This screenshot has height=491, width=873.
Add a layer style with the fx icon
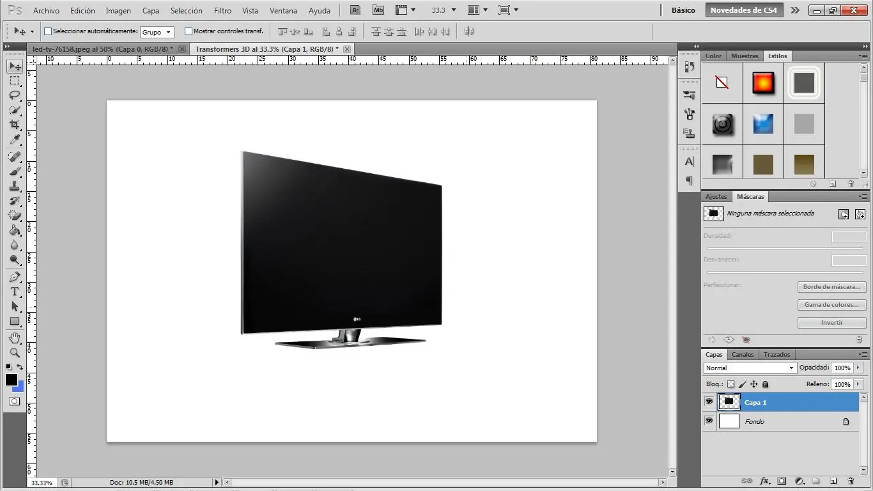(x=764, y=481)
